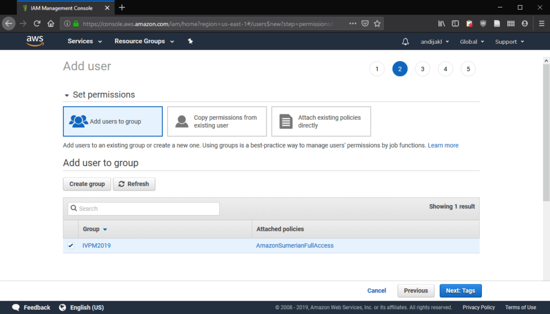Go to the AWS console home logo
Image resolution: width=550 pixels, height=314 pixels.
pyautogui.click(x=35, y=41)
